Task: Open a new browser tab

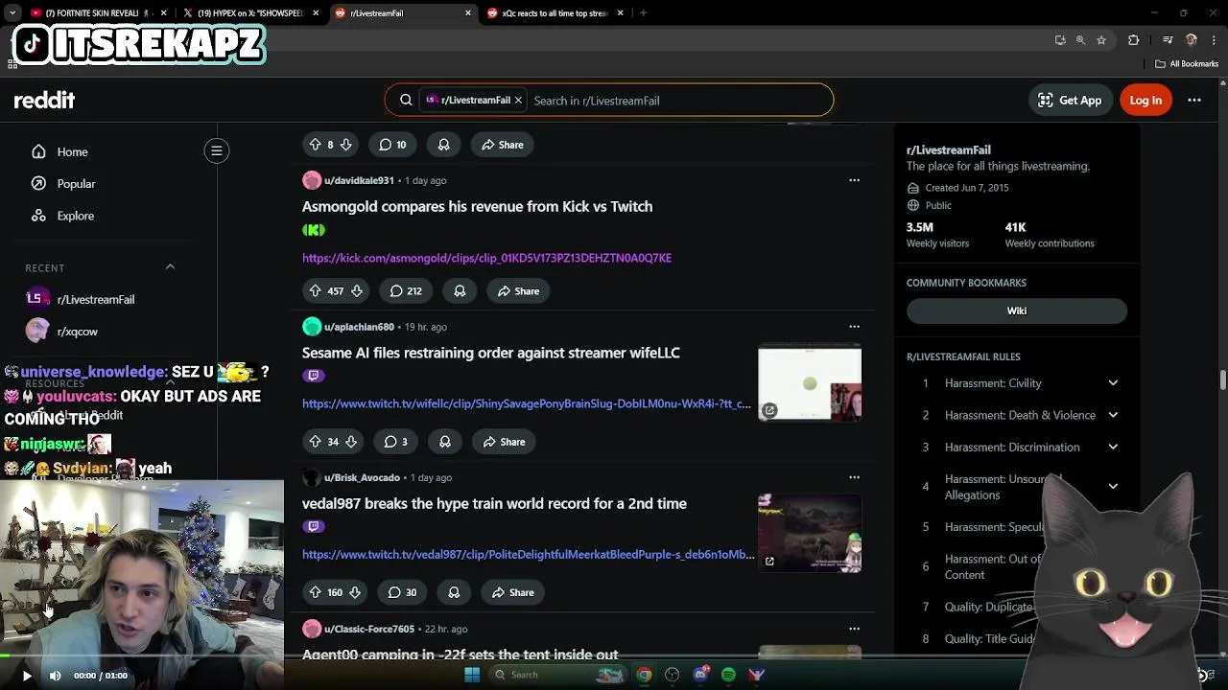Action: pyautogui.click(x=643, y=13)
